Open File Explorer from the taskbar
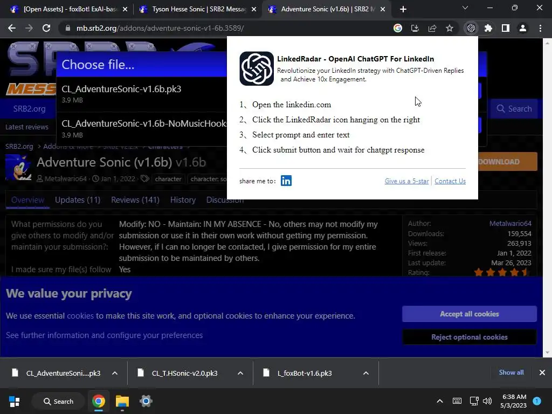The height and width of the screenshot is (414, 552). [x=122, y=401]
